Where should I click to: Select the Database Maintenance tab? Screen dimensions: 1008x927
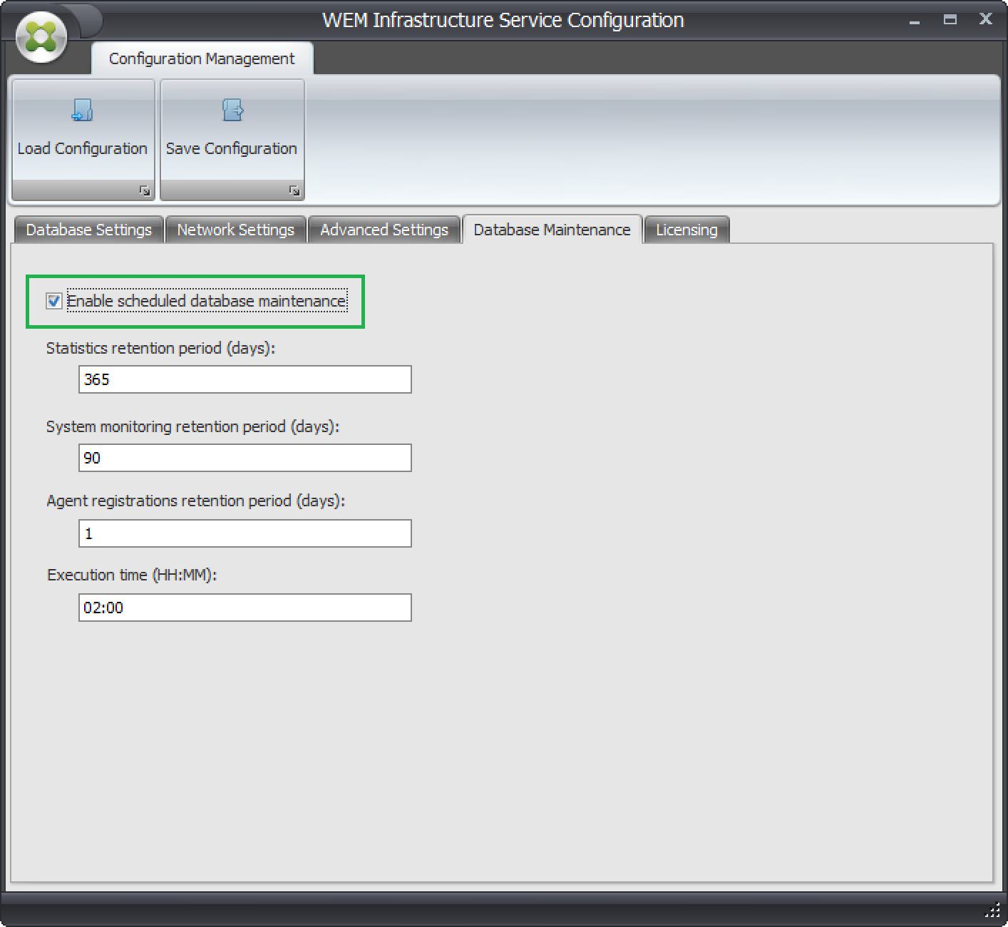[552, 230]
